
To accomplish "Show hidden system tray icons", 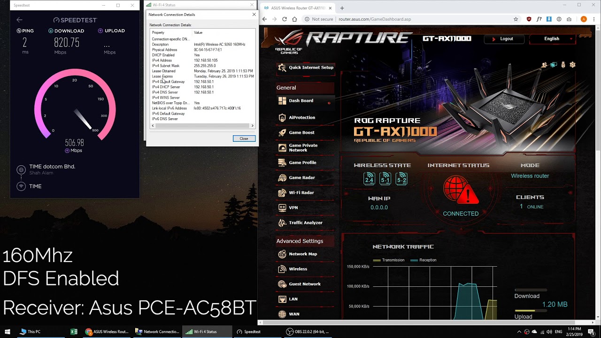I will click(519, 332).
